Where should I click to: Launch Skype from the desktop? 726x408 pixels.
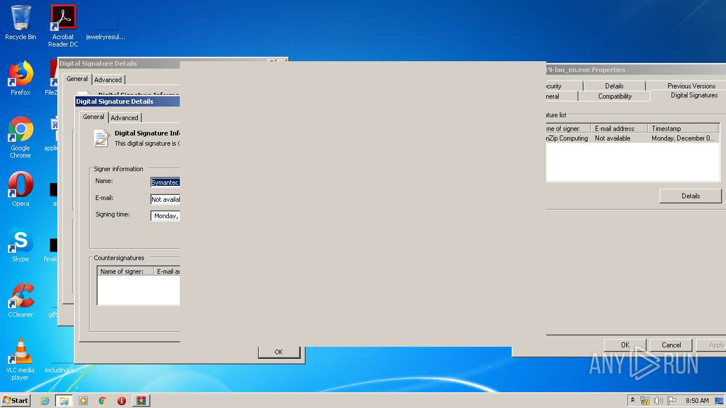pos(20,245)
